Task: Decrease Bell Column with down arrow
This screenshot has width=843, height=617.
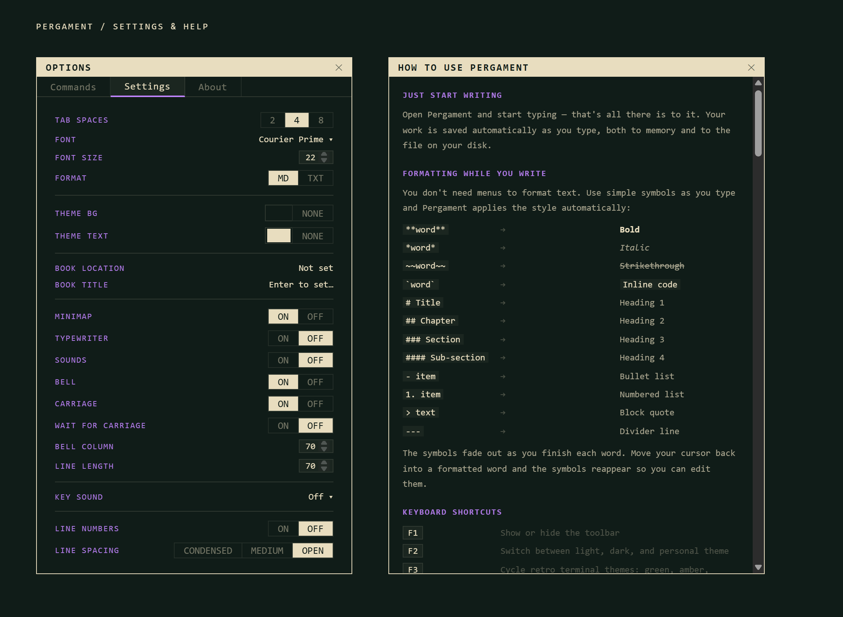Action: coord(324,449)
